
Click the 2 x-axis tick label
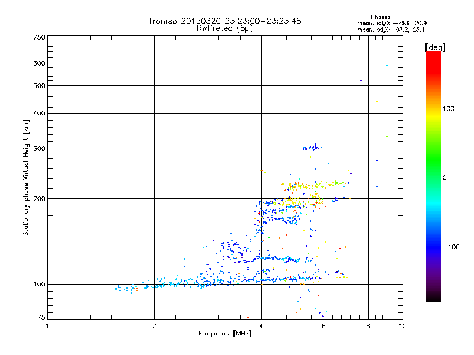point(154,326)
